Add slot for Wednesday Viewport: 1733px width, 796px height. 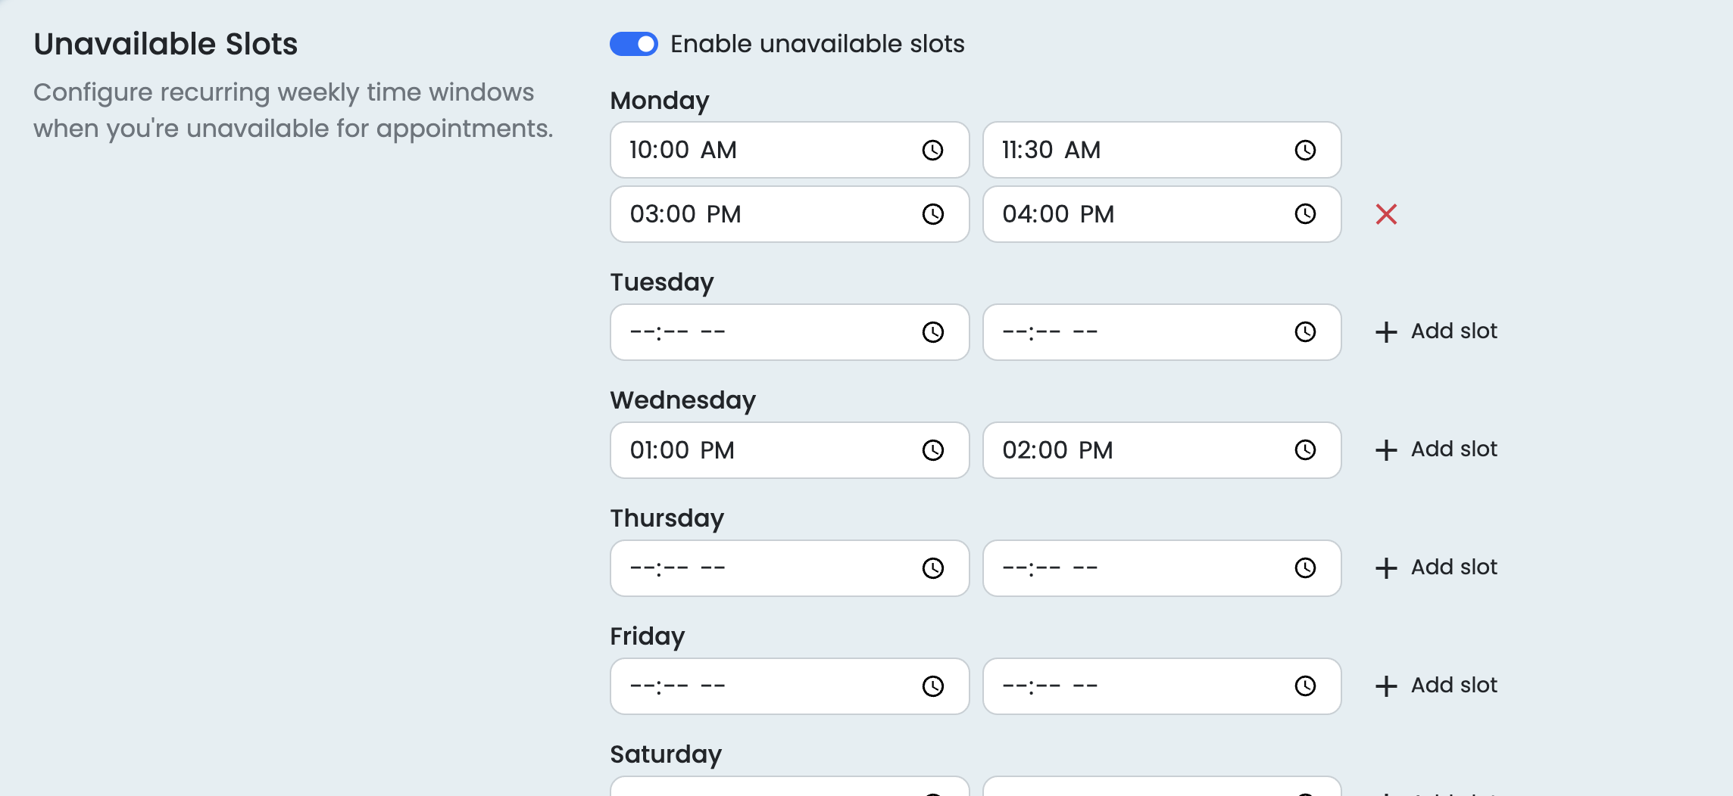[x=1436, y=449]
